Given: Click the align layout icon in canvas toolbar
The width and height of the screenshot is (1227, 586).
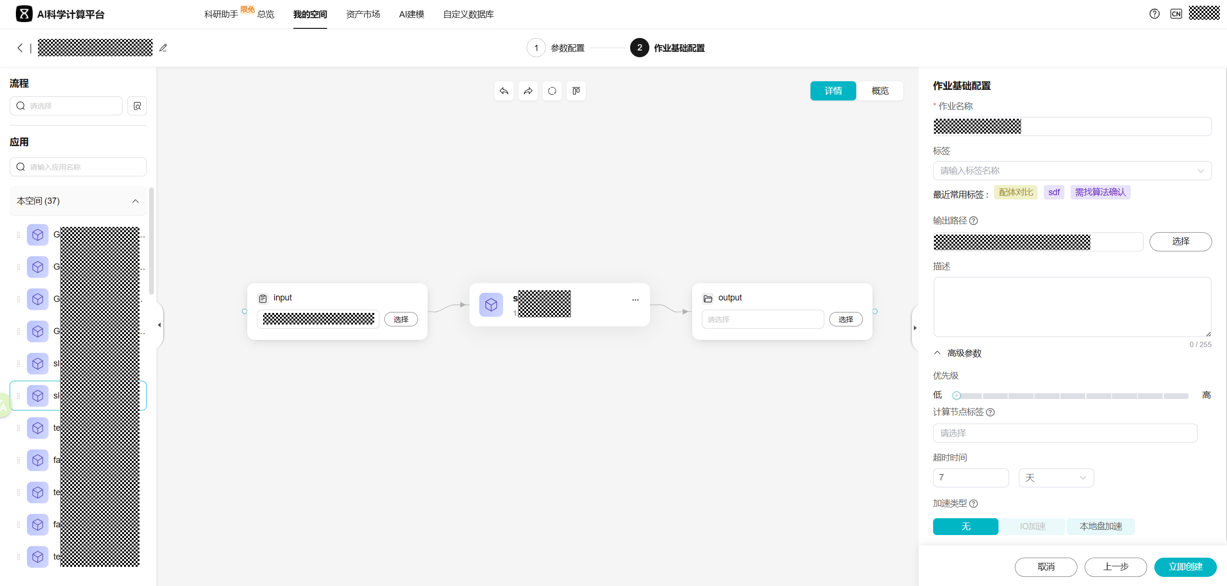Looking at the screenshot, I should [x=576, y=91].
